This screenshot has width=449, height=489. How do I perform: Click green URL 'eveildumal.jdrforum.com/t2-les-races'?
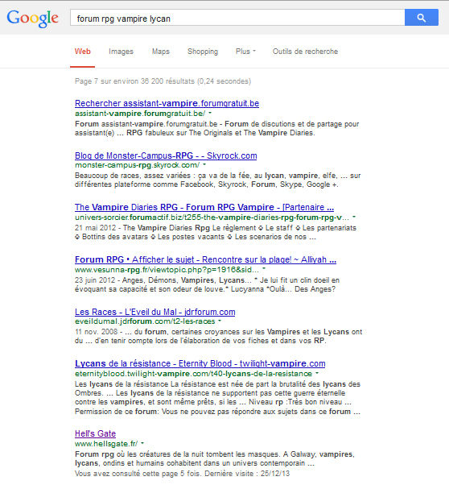[x=145, y=321]
